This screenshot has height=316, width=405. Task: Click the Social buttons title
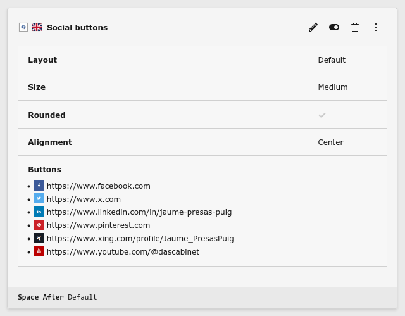pyautogui.click(x=77, y=28)
